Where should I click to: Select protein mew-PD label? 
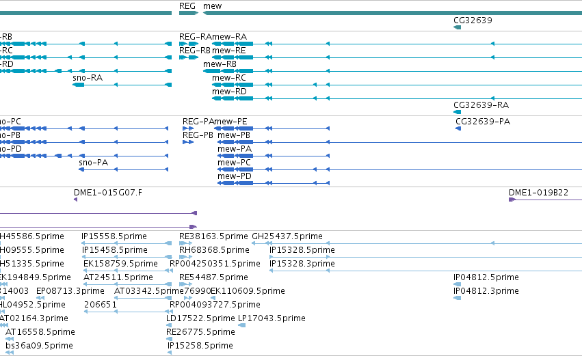(x=235, y=176)
